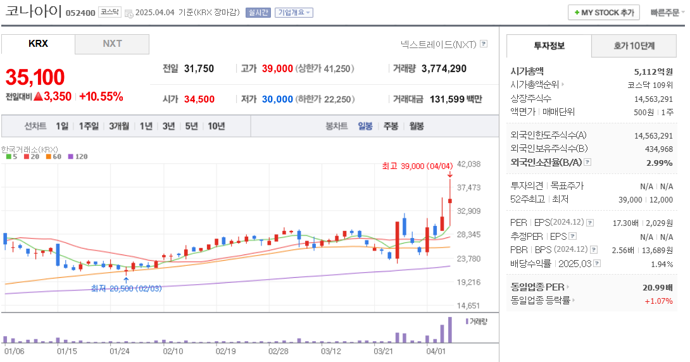Click the 동일업종 등락률 value +1.07%
690x362 pixels.
coord(659,301)
